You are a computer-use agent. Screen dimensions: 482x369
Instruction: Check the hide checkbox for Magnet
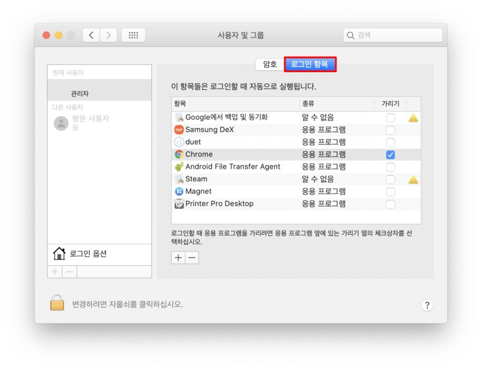click(390, 192)
